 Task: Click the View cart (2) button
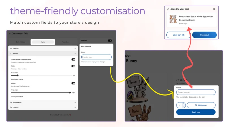[x=179, y=35]
